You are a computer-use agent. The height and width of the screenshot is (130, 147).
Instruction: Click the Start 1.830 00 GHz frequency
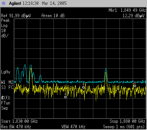coord(19,121)
